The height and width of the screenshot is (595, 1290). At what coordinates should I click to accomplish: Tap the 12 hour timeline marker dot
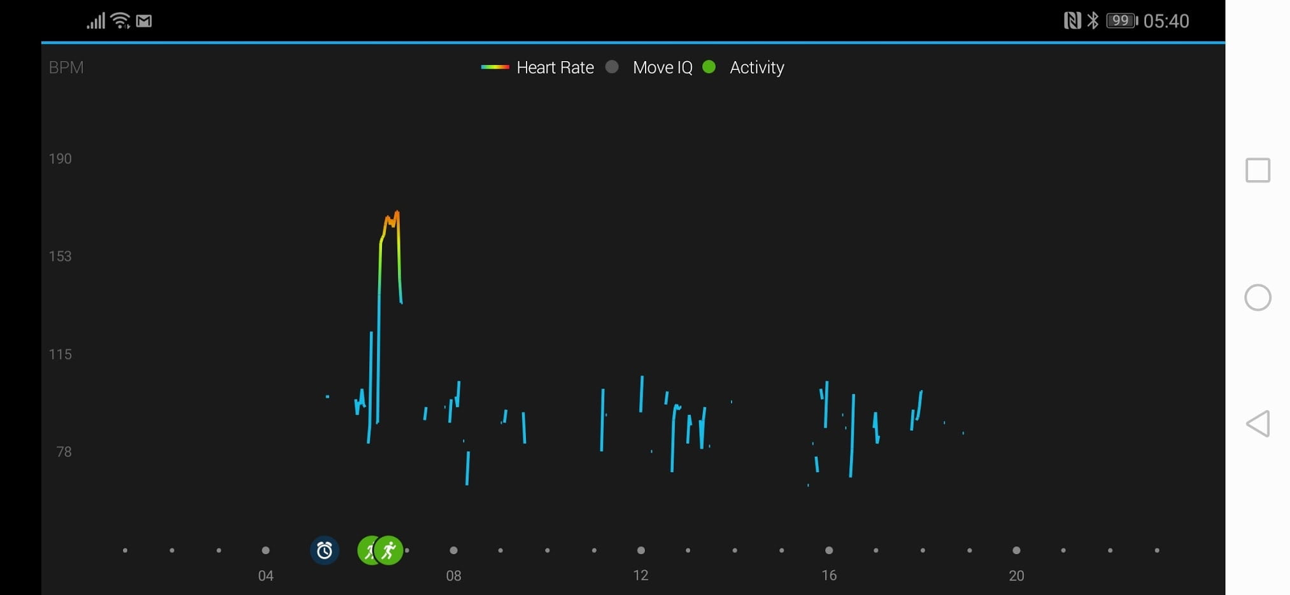(x=641, y=550)
